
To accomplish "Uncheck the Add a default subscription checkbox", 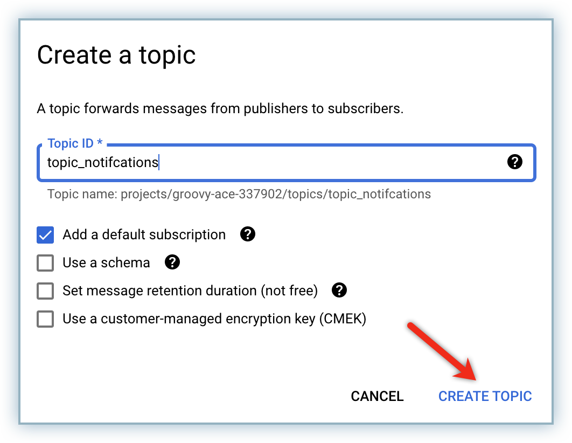I will click(45, 235).
